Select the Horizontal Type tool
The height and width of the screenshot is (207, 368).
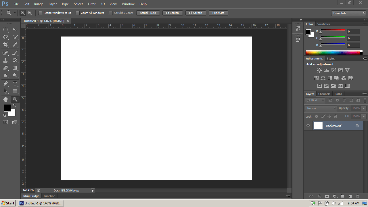[15, 84]
